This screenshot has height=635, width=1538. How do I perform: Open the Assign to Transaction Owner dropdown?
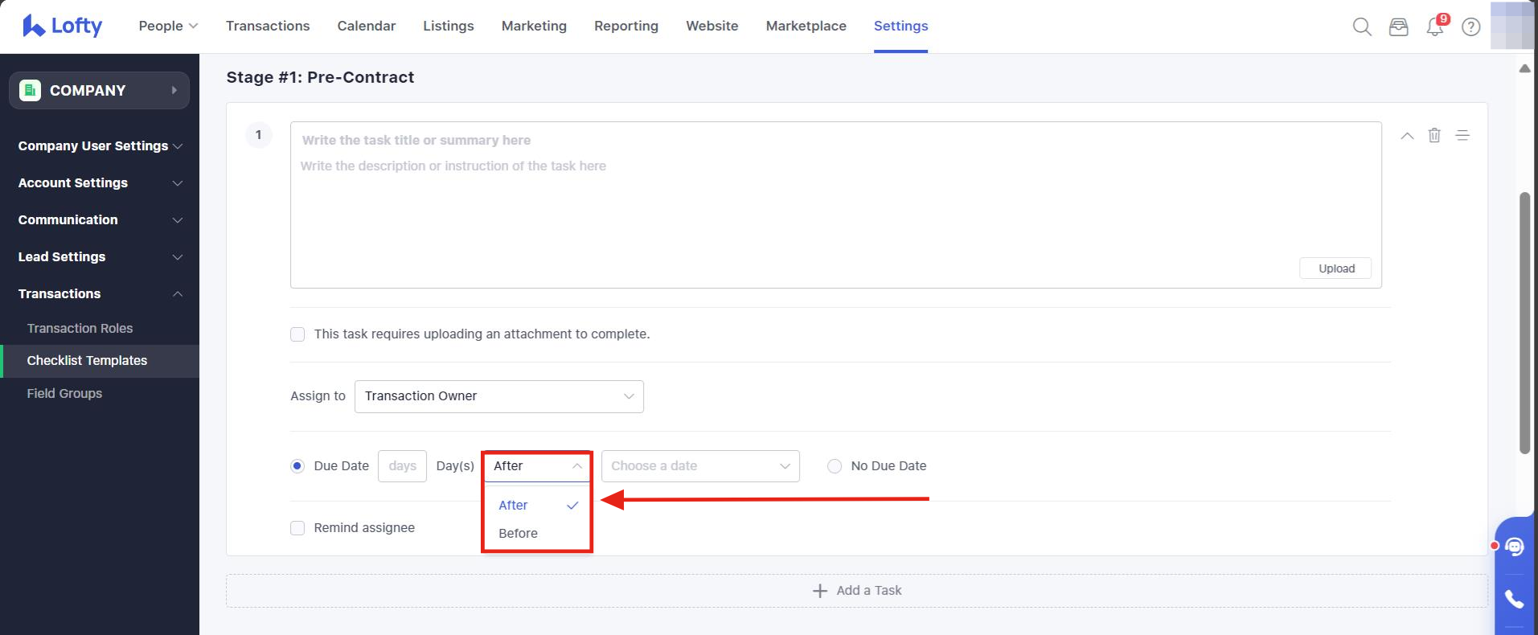click(x=498, y=396)
